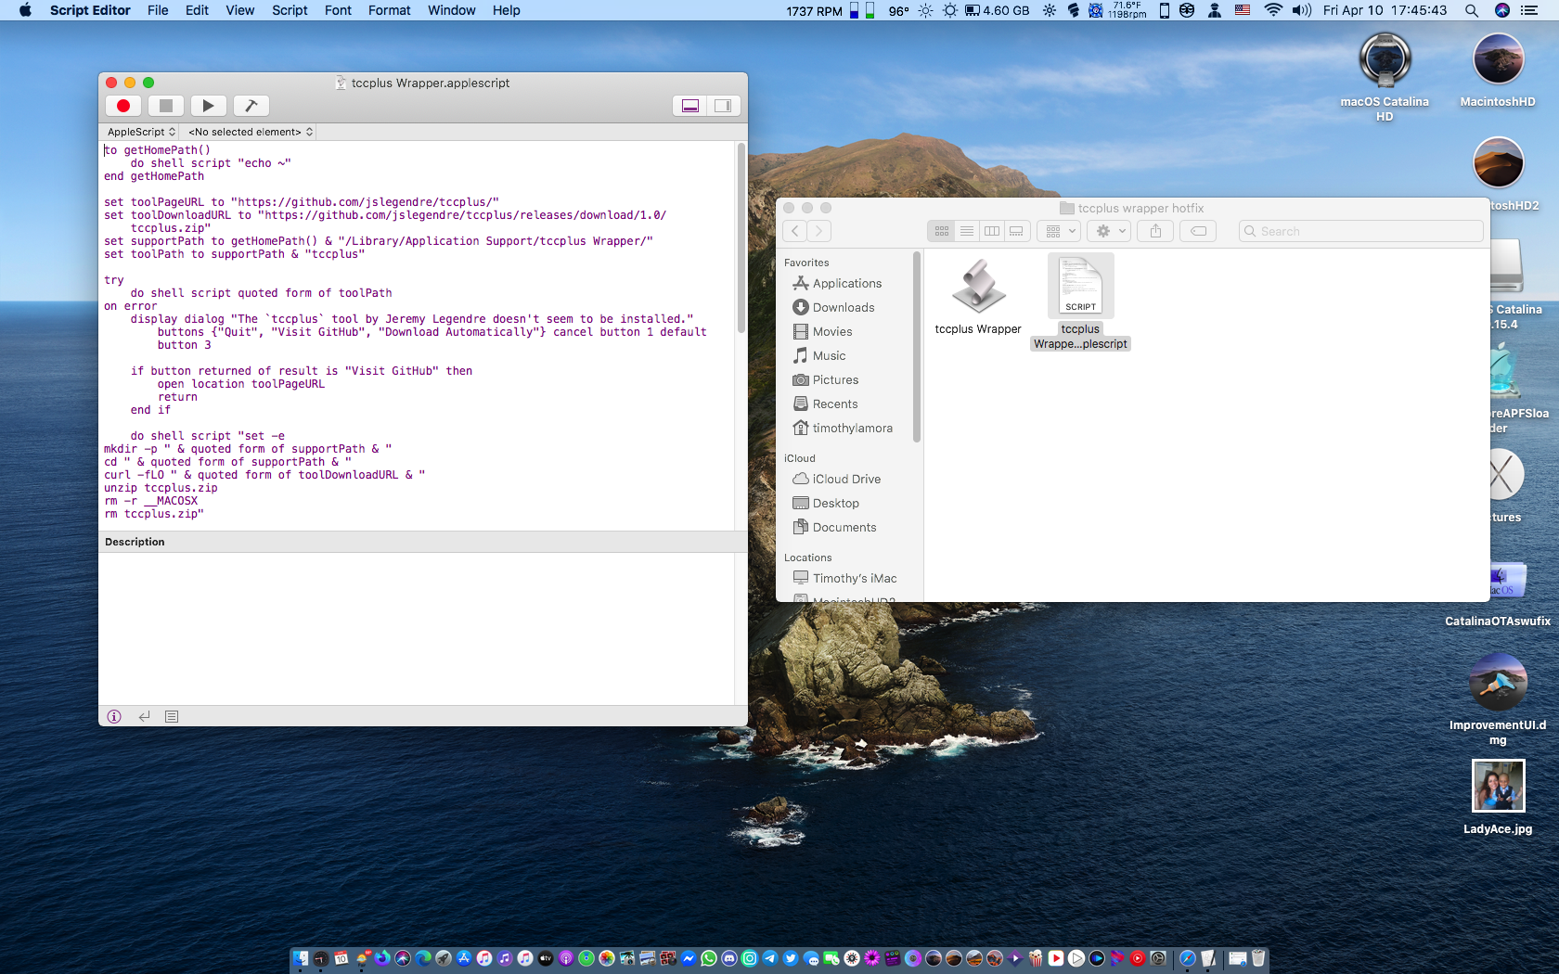Open App Store from the Dock
Viewport: 1559px width, 974px height.
464,958
